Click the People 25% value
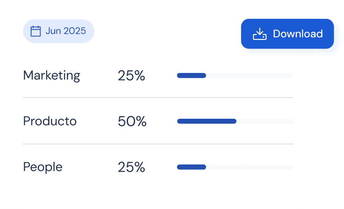The width and height of the screenshot is (344, 209). click(x=131, y=167)
